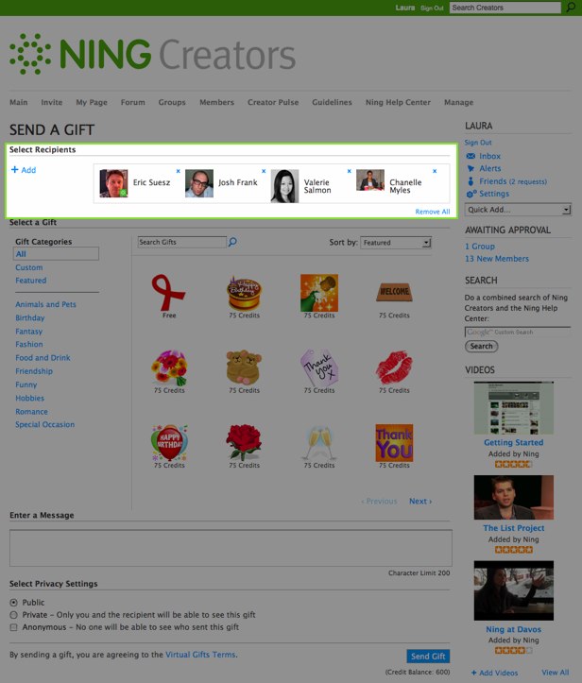The height and width of the screenshot is (683, 582).
Task: Filter gifts by Romance category
Action: 32,412
